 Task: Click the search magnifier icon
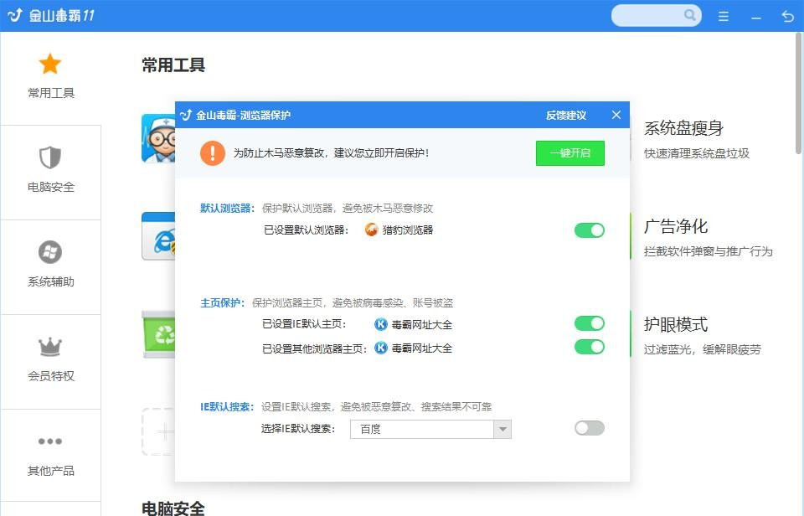pos(690,15)
